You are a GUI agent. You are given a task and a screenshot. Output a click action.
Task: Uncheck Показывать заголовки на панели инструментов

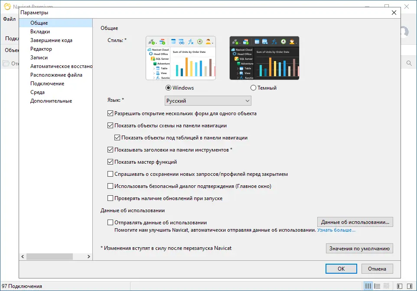pyautogui.click(x=110, y=150)
